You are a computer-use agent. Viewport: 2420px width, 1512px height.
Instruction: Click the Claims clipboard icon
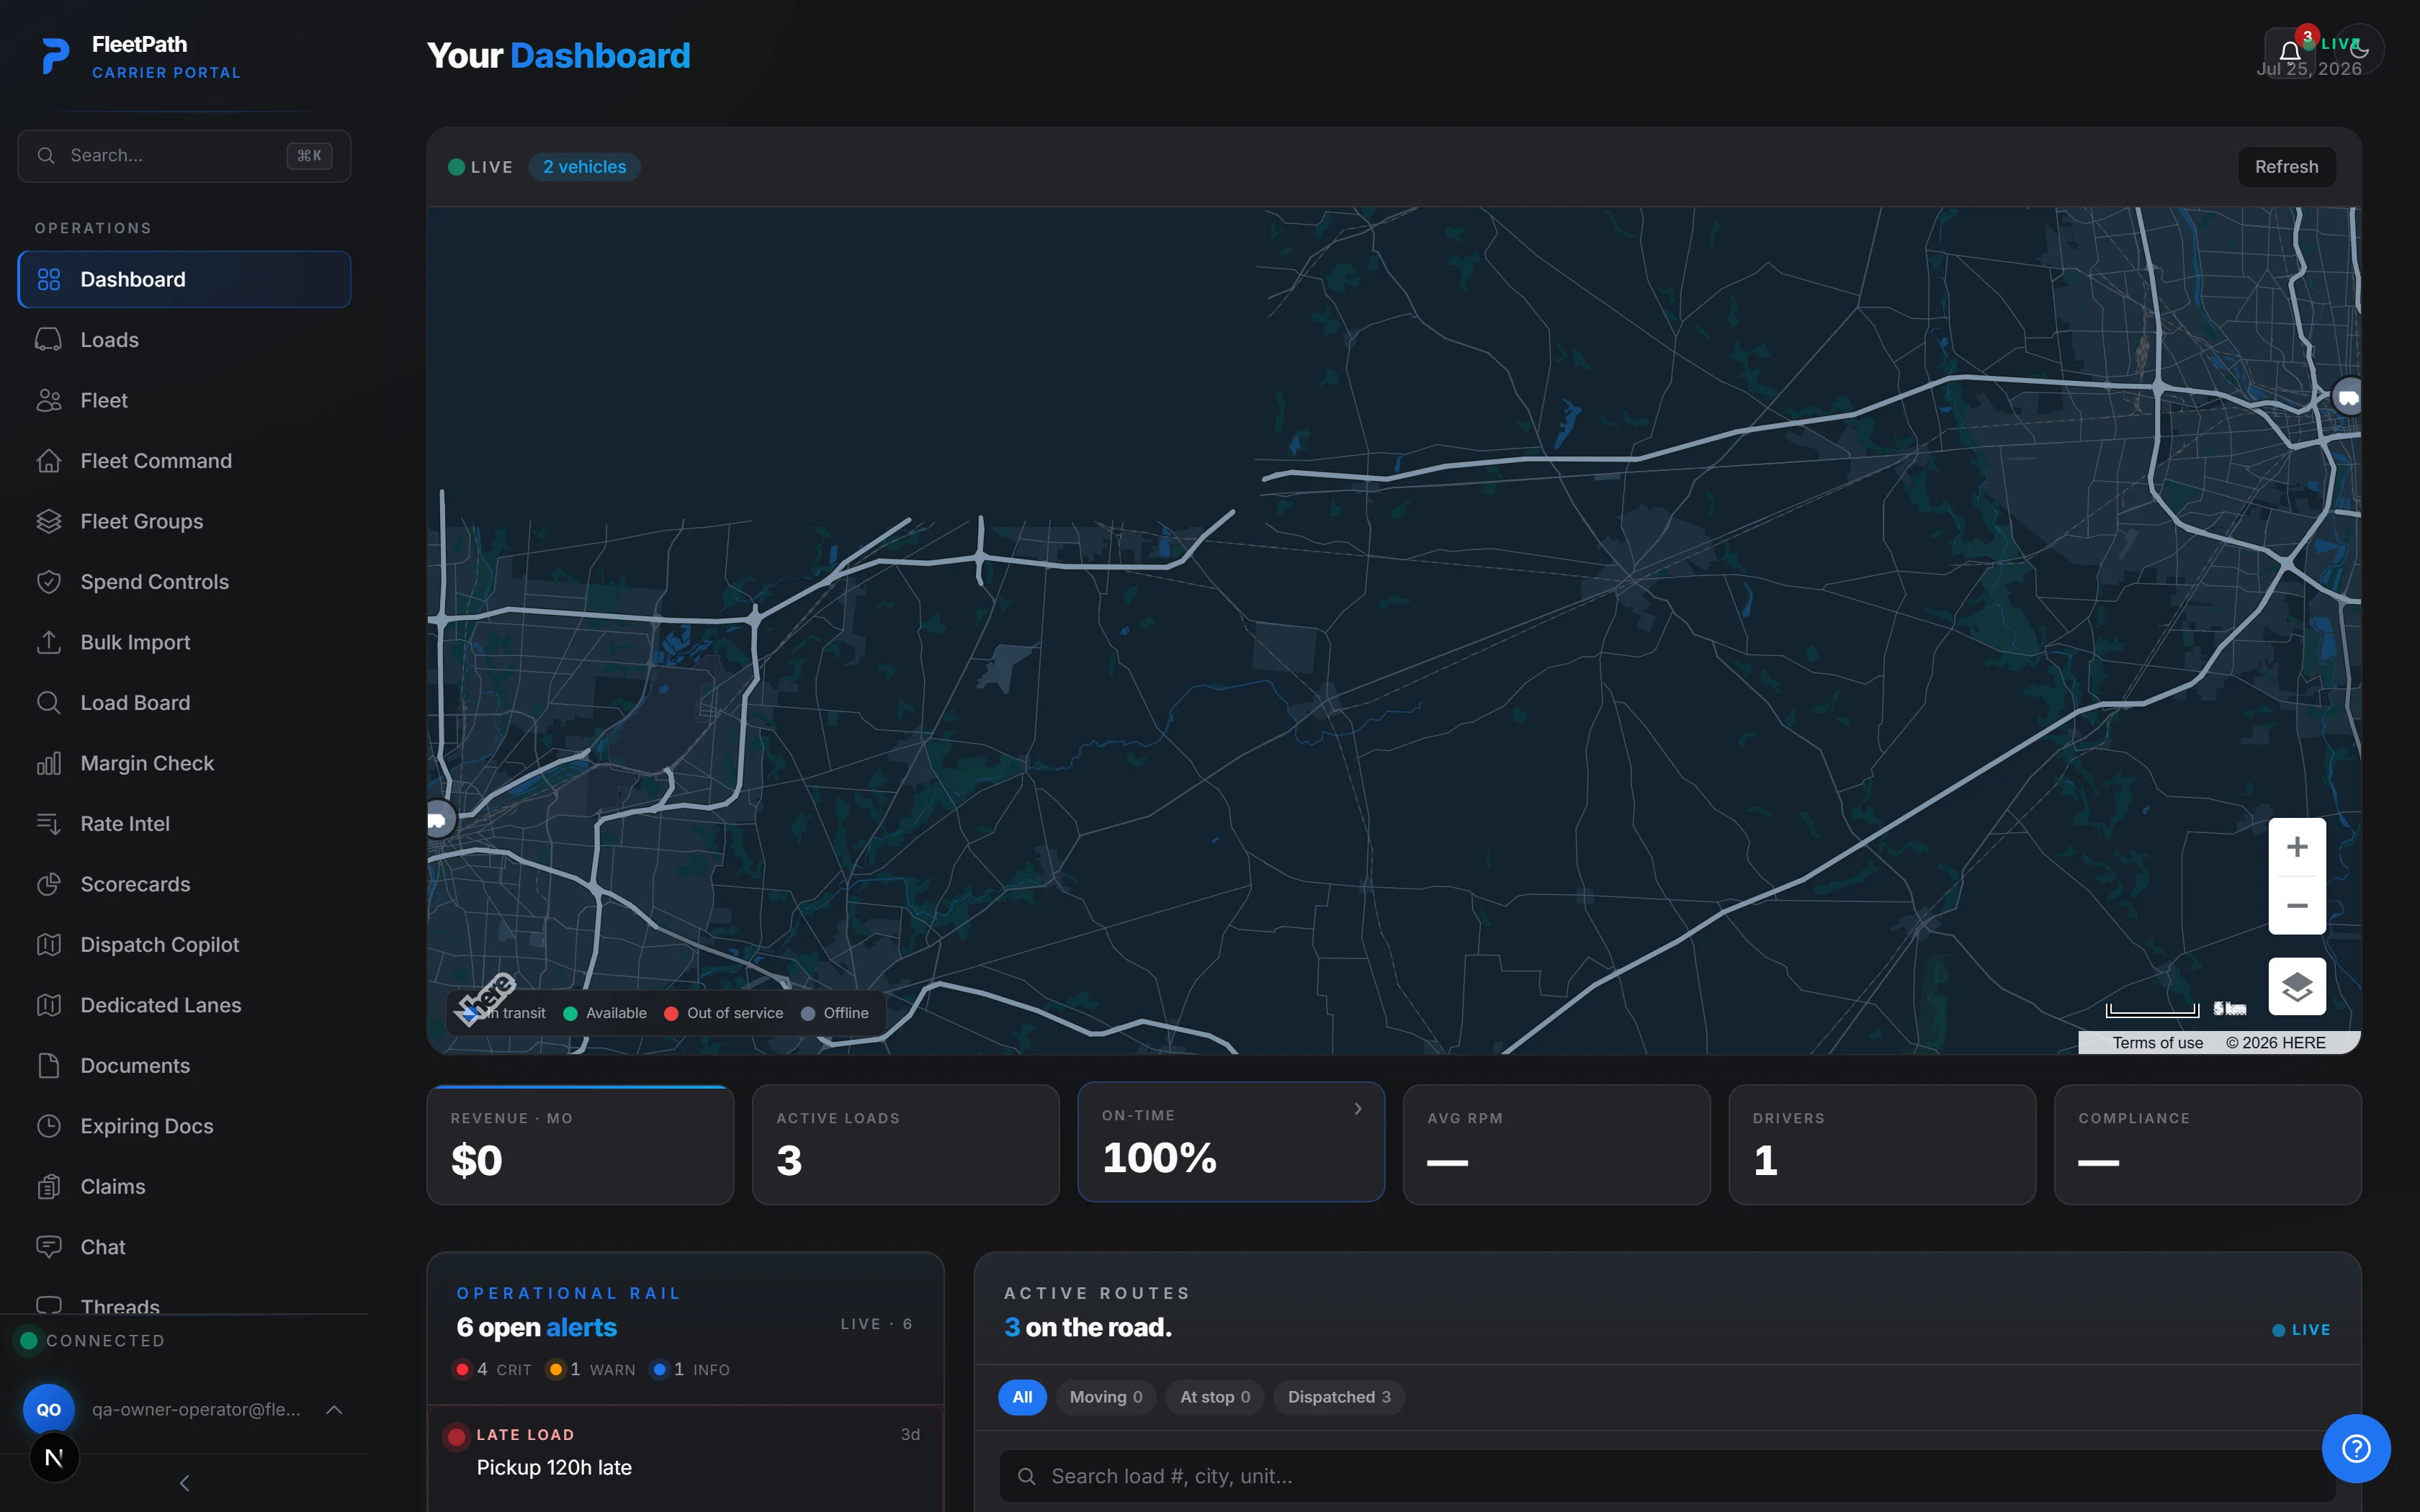49,1187
